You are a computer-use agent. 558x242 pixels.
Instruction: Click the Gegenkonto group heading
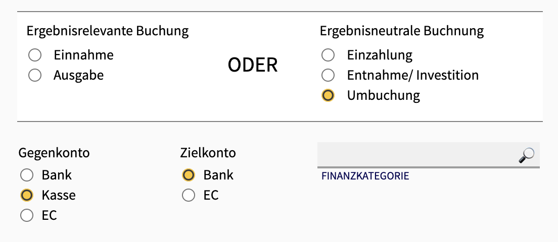[x=54, y=153]
